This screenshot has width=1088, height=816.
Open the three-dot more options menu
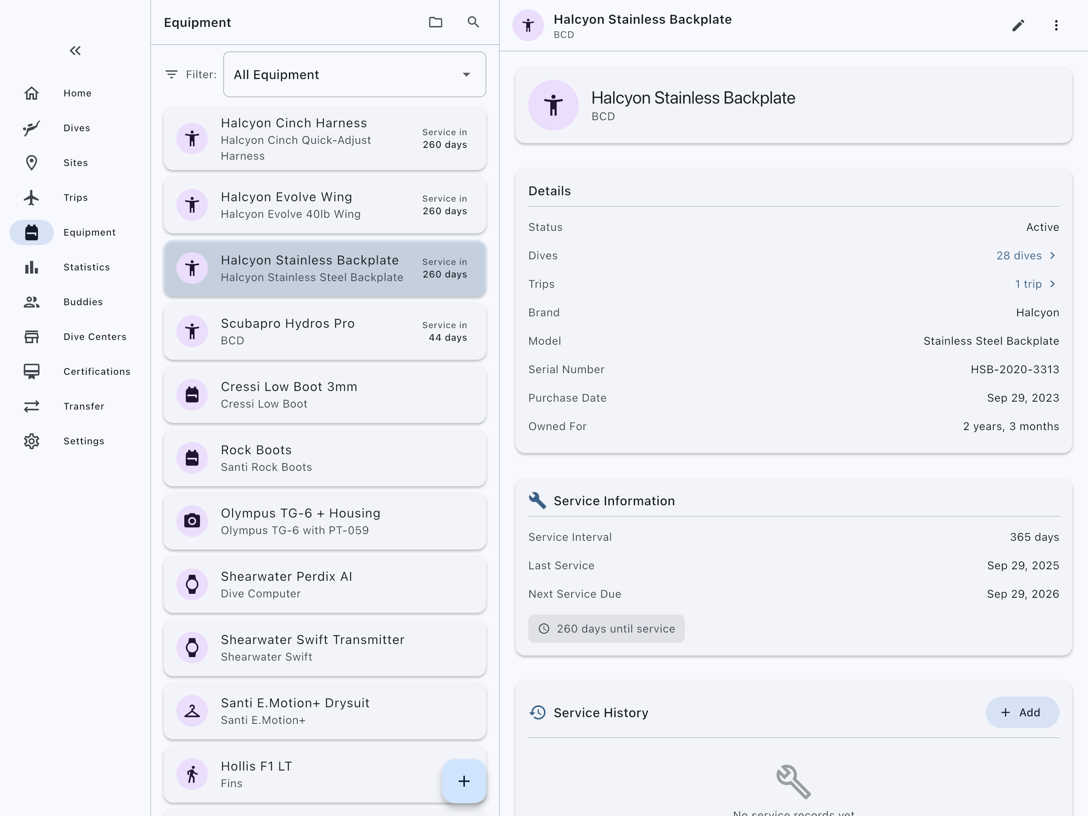(1056, 25)
